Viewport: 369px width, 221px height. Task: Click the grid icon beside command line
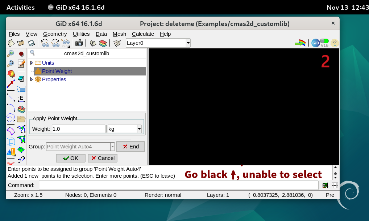tap(335, 185)
